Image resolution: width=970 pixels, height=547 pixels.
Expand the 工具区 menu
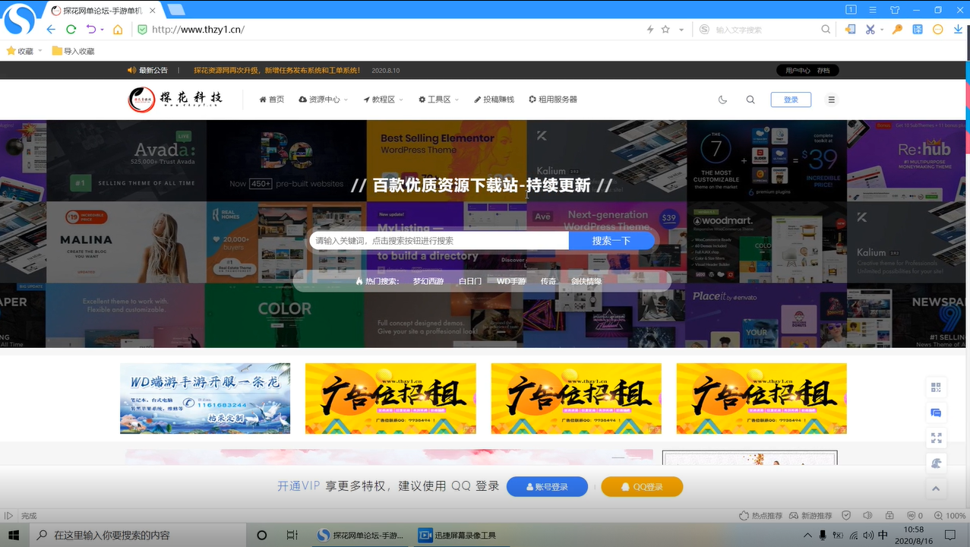pos(438,100)
